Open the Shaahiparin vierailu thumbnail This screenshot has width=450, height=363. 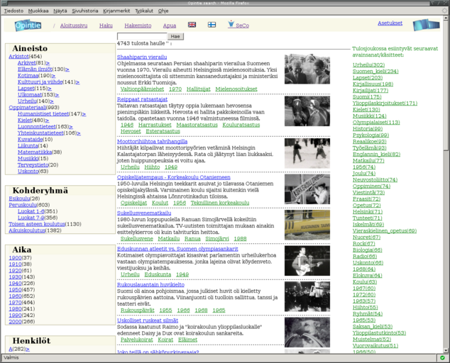point(307,69)
